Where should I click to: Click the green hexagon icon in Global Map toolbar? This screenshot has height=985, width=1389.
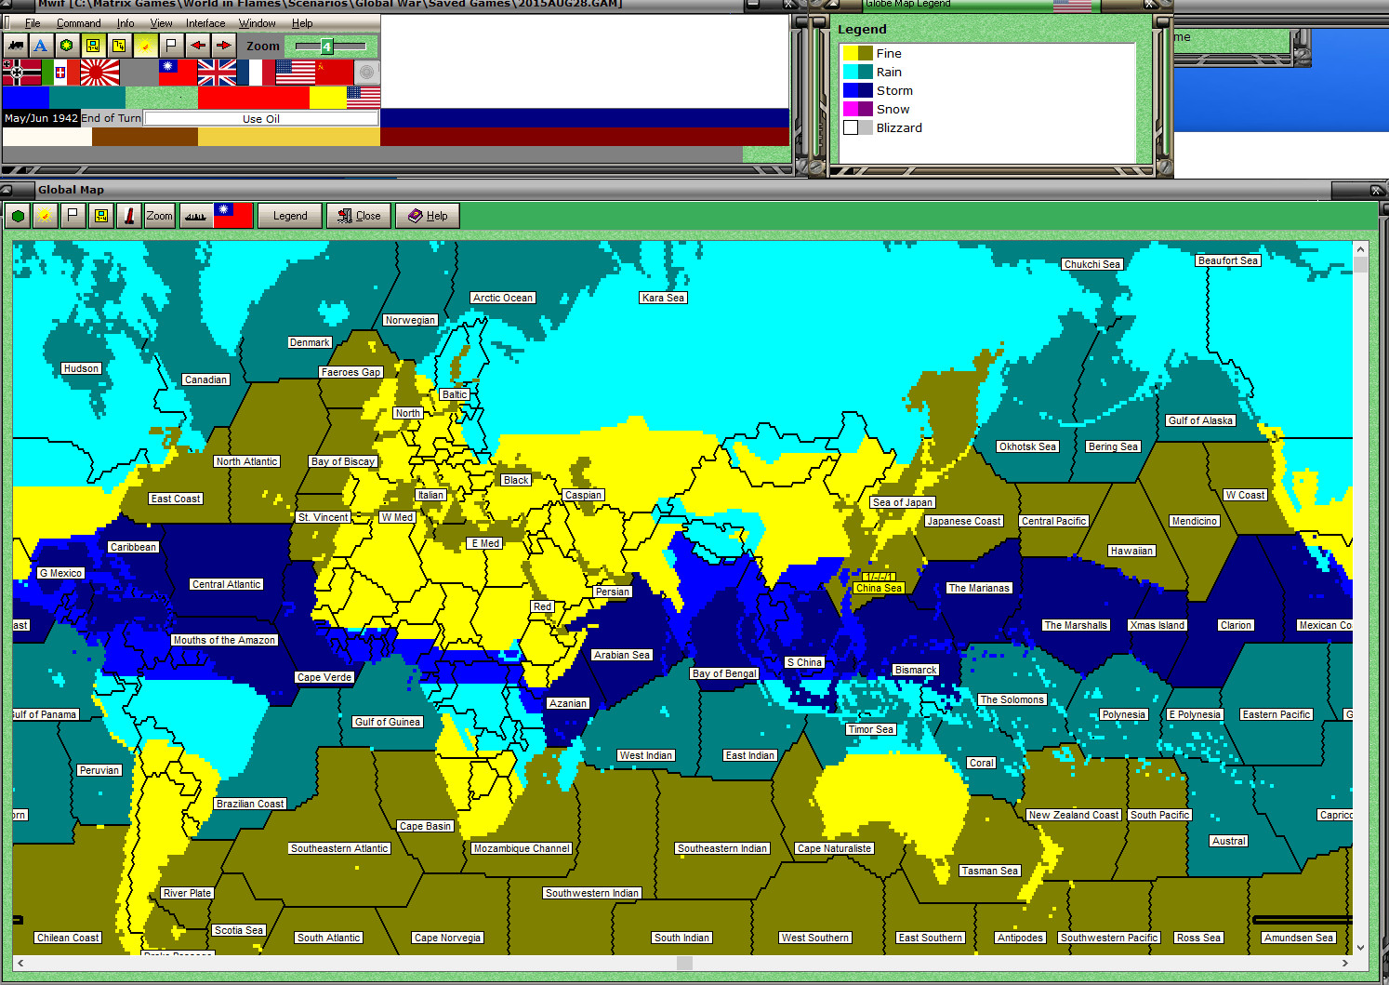[x=18, y=216]
